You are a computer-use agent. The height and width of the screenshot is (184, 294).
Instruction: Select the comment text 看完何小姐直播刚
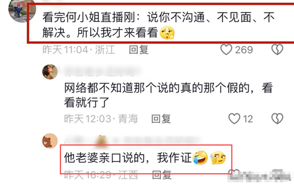tap(89, 17)
